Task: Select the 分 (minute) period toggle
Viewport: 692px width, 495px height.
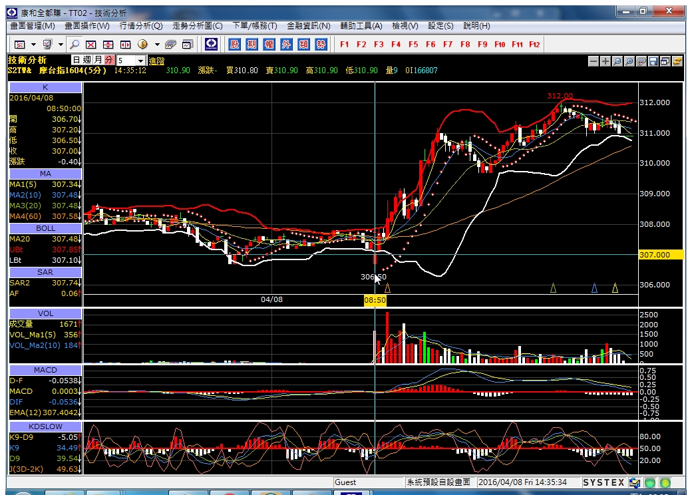Action: (109, 60)
